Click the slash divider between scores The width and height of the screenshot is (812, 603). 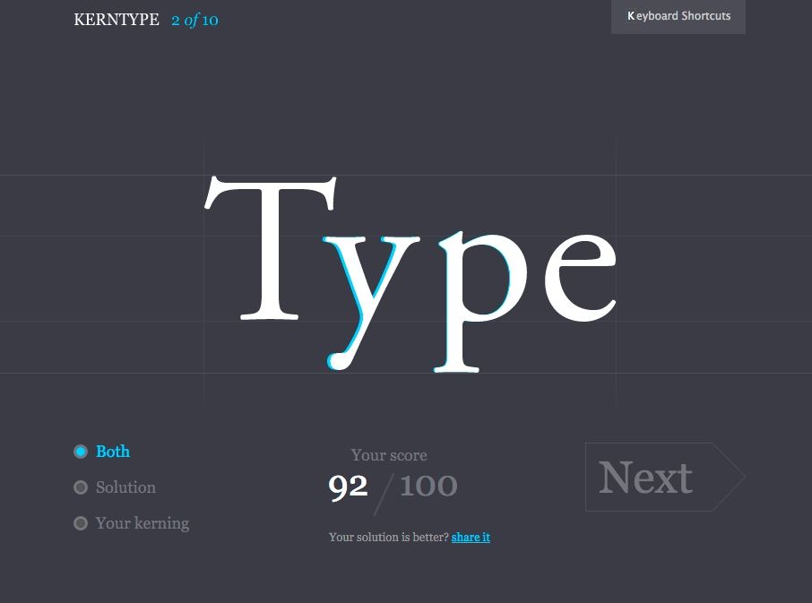coord(383,495)
